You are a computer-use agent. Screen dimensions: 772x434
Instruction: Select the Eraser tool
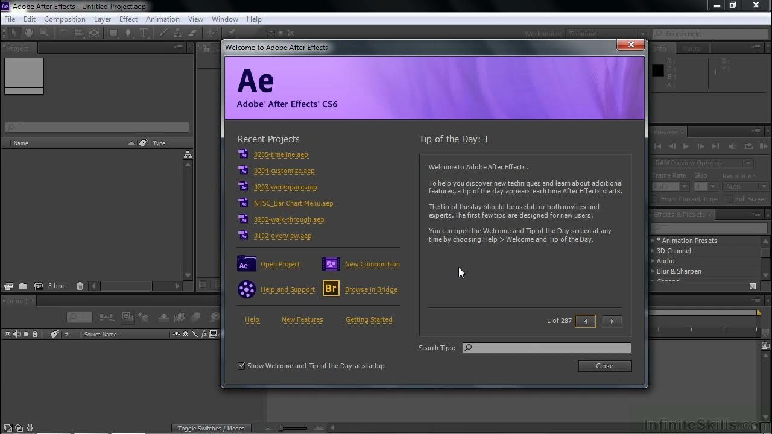click(193, 33)
